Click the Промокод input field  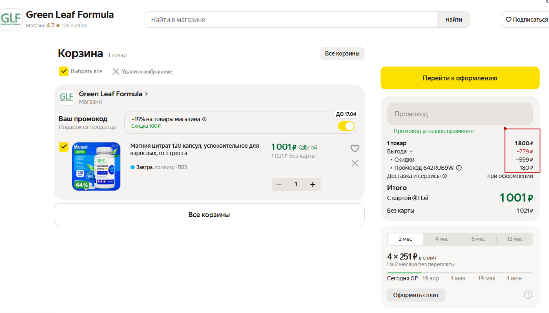[x=460, y=114]
